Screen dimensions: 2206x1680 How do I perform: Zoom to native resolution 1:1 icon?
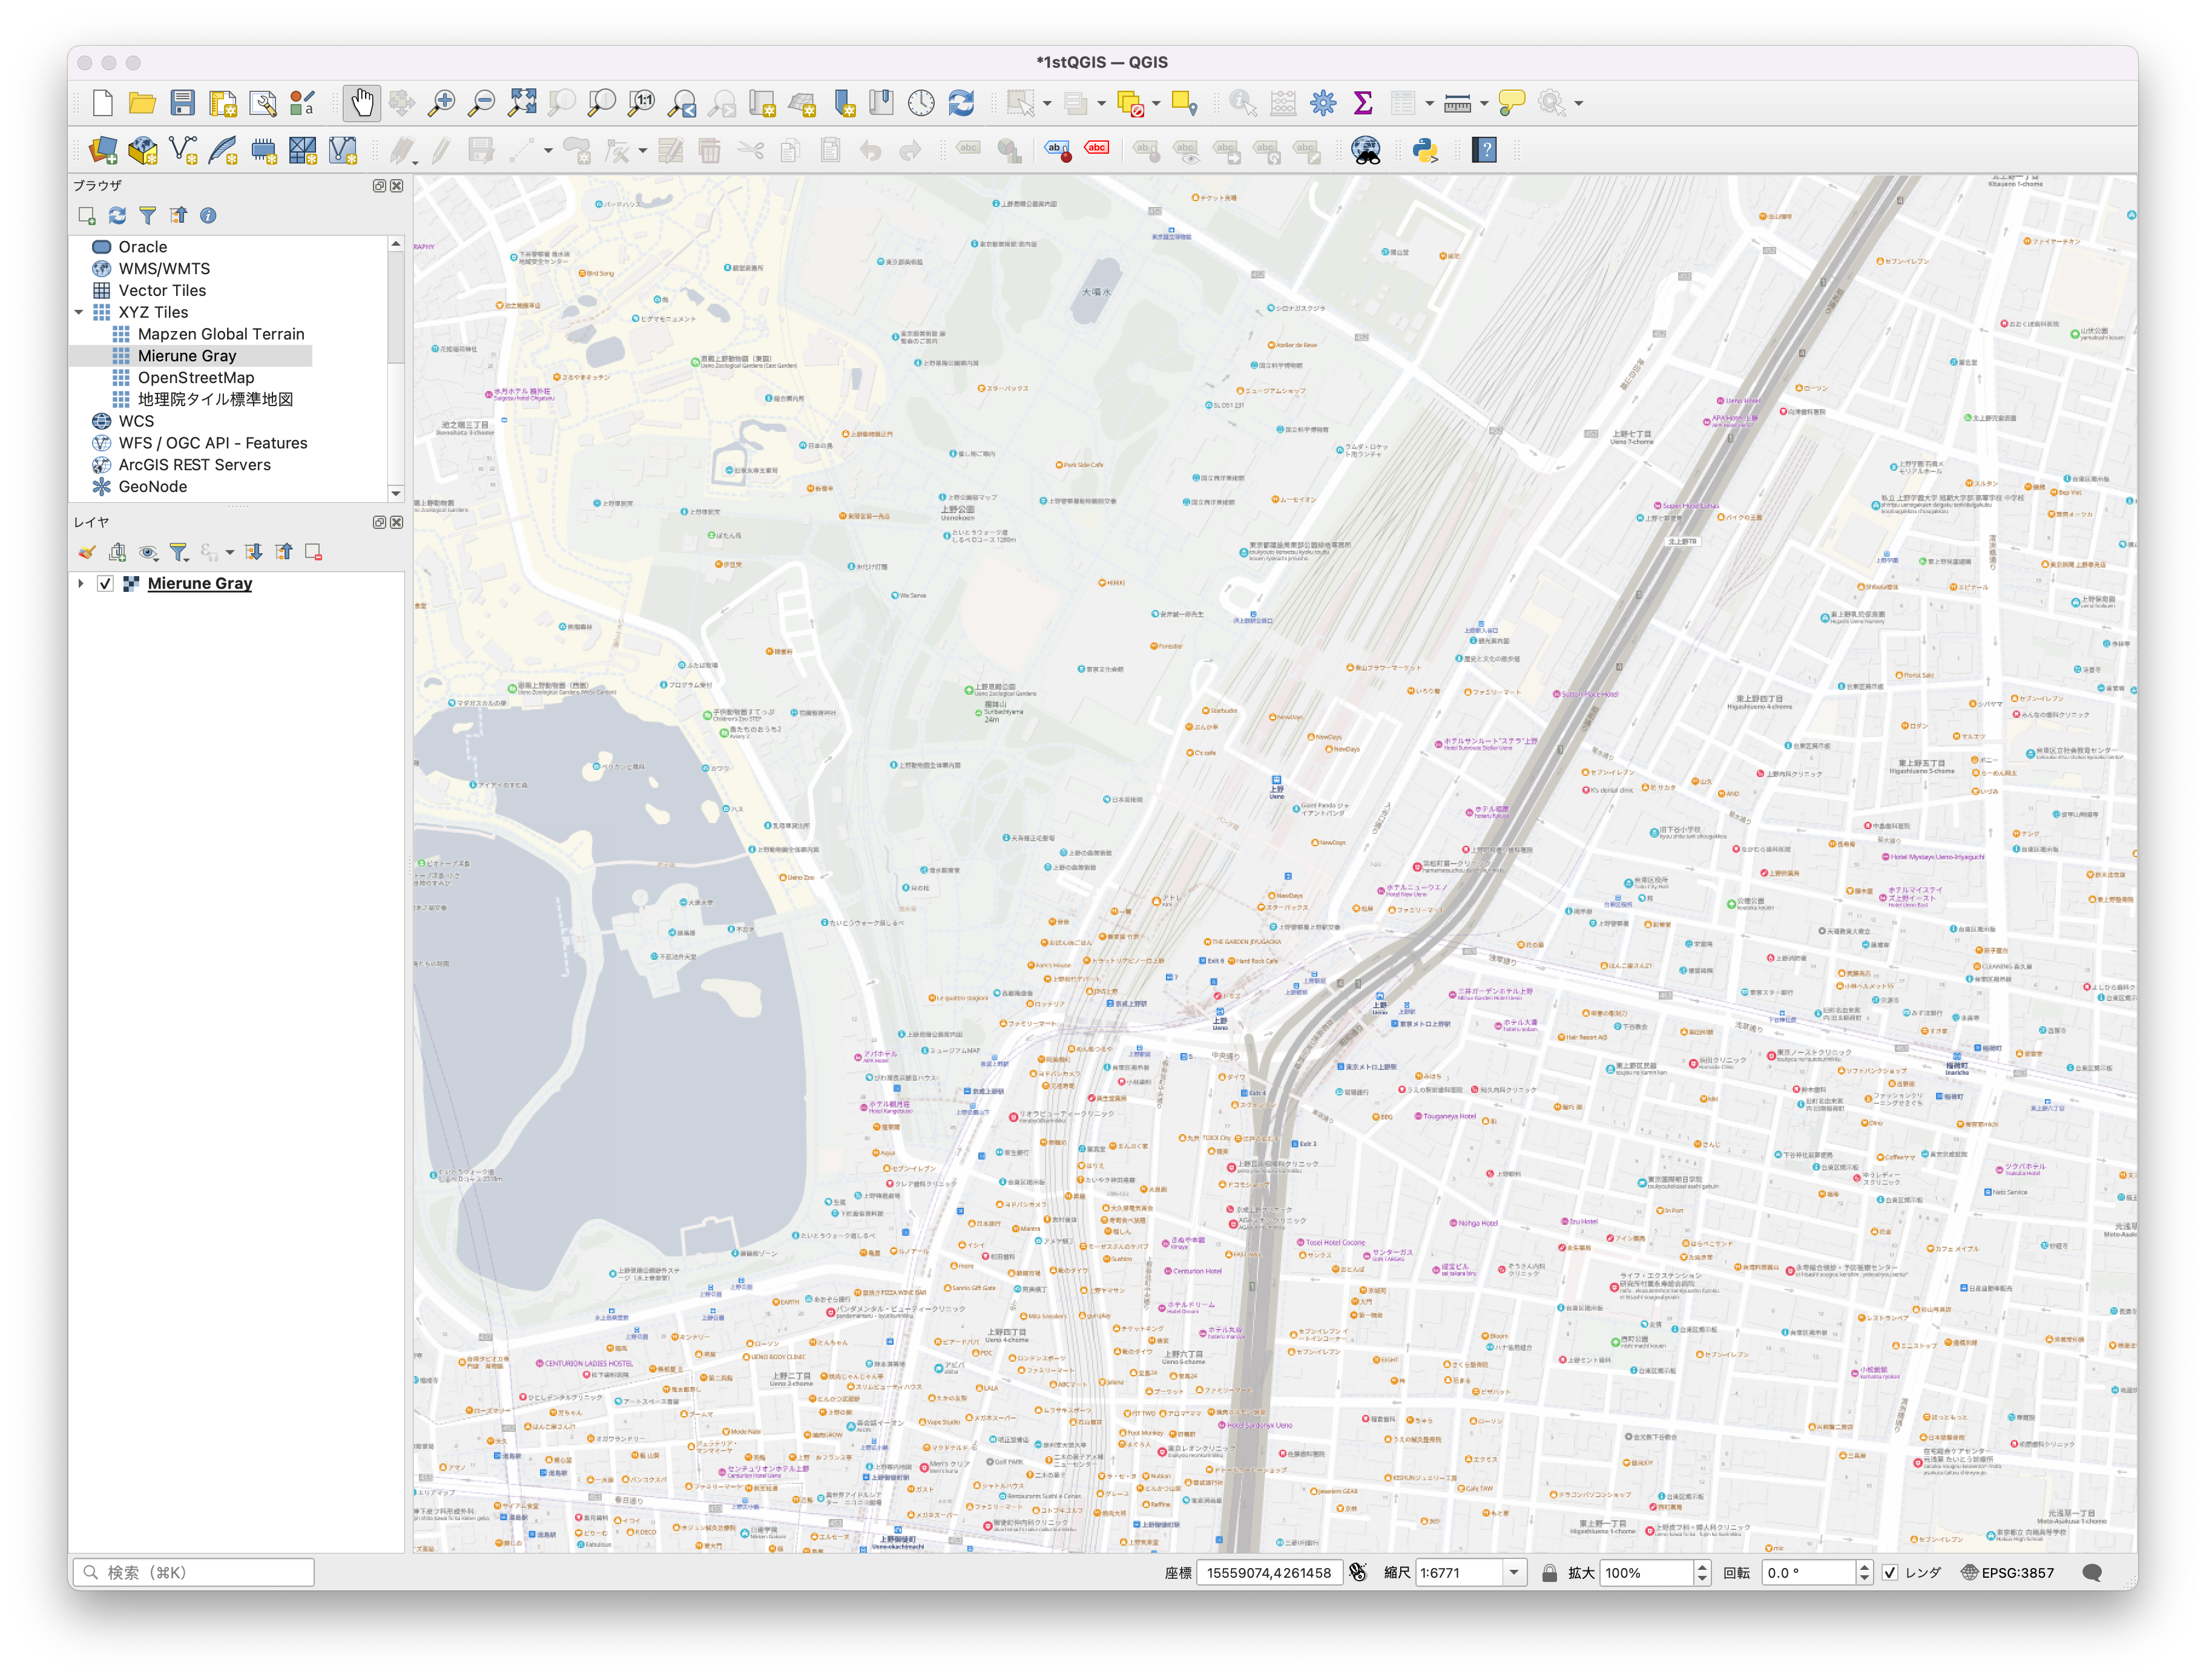tap(641, 103)
